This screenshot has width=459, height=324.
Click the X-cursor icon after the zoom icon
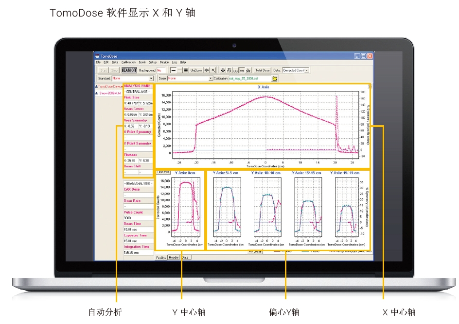coord(213,70)
